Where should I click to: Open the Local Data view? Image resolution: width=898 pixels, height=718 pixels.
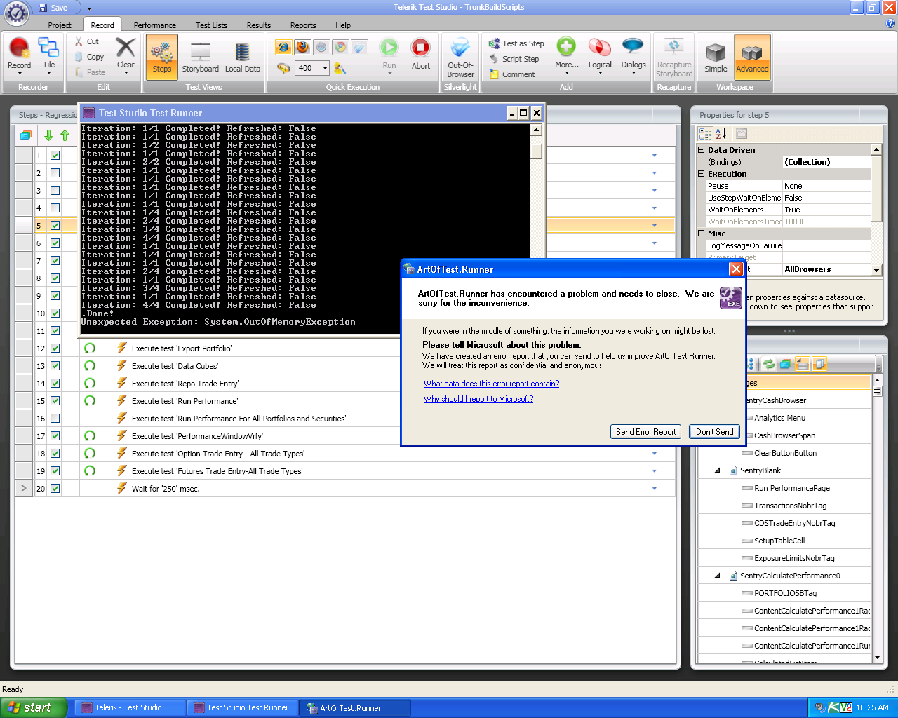[242, 56]
